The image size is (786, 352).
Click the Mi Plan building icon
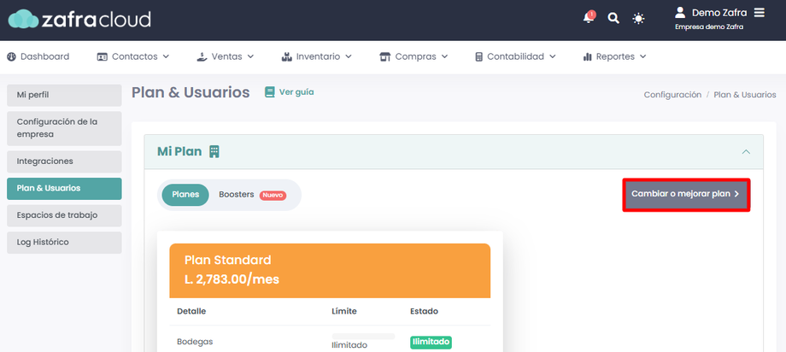pos(214,151)
